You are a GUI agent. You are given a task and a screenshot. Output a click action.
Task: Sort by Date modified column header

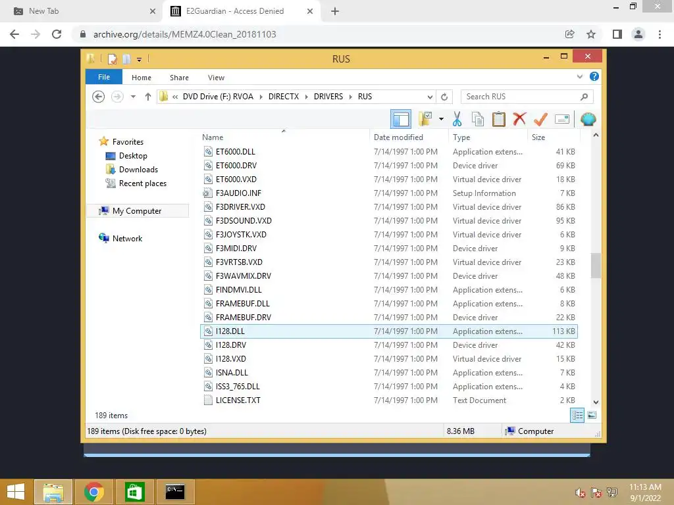408,137
